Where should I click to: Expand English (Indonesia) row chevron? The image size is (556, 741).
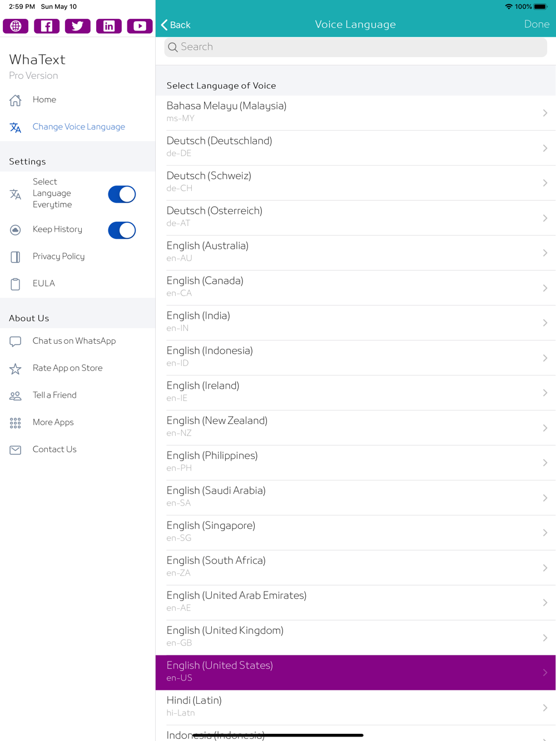[x=545, y=358]
